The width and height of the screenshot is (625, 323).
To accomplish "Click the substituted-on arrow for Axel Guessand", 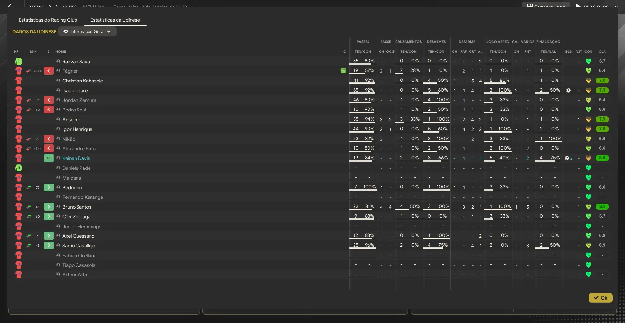I will [49, 236].
